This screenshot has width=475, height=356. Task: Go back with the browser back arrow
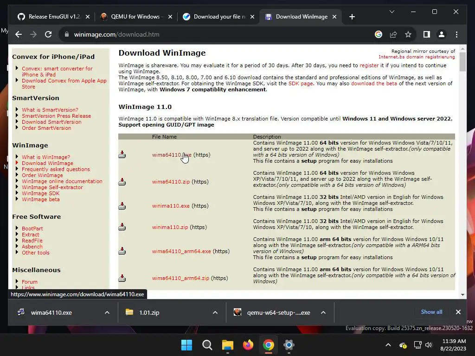19,34
